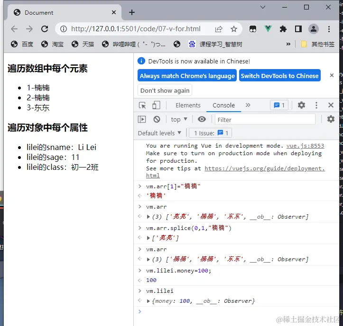The height and width of the screenshot is (326, 343).
Task: Open the tab search dropdown arrow
Action: (x=263, y=7)
